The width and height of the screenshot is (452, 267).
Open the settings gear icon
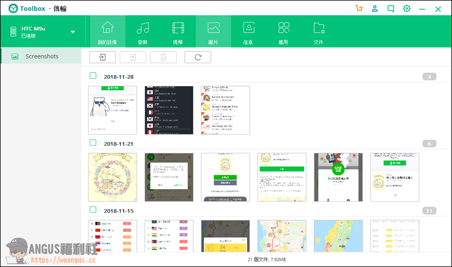pos(407,8)
